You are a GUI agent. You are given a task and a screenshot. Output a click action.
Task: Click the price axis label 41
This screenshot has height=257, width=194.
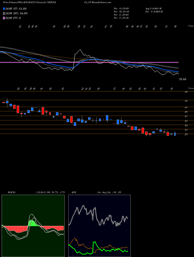point(186,107)
